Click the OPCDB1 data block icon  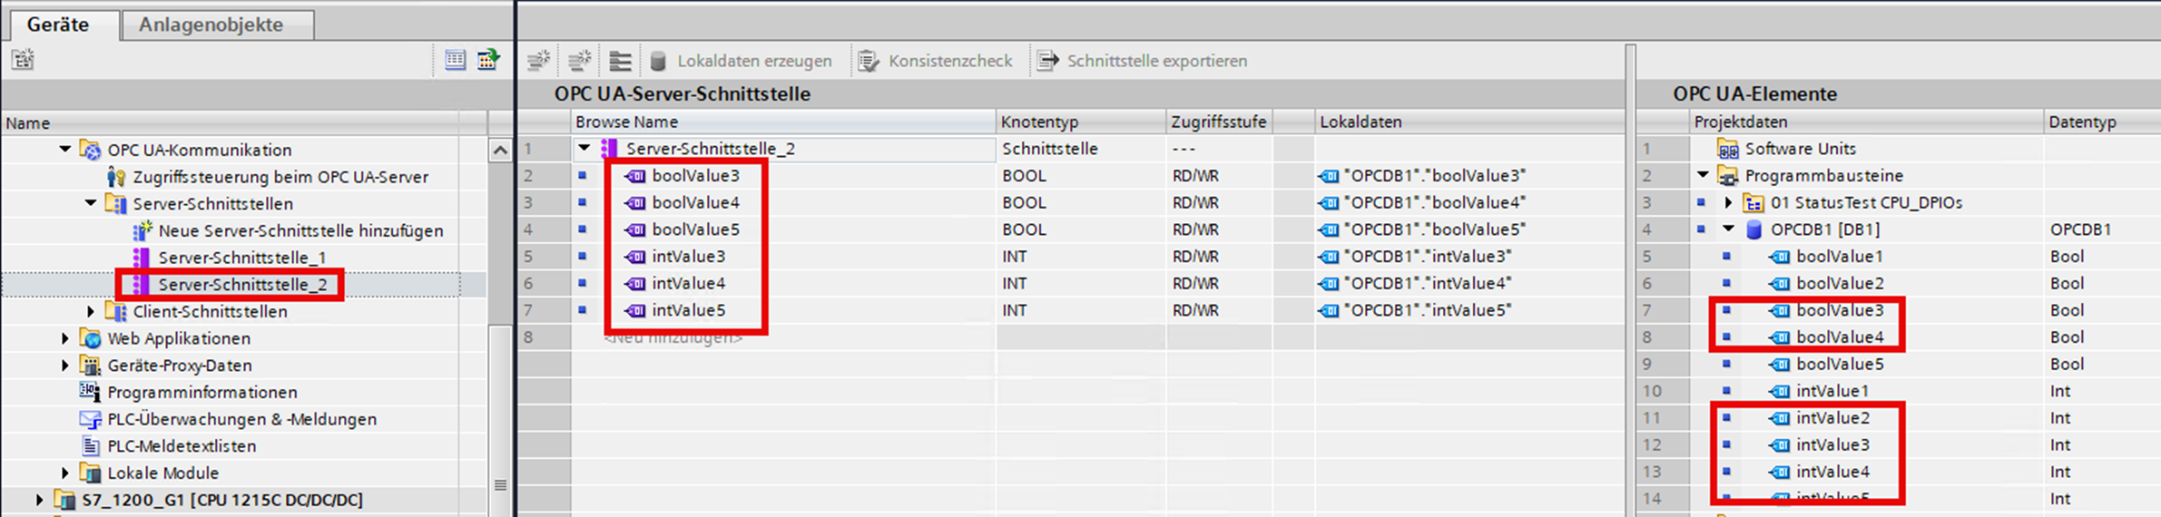point(1753,229)
